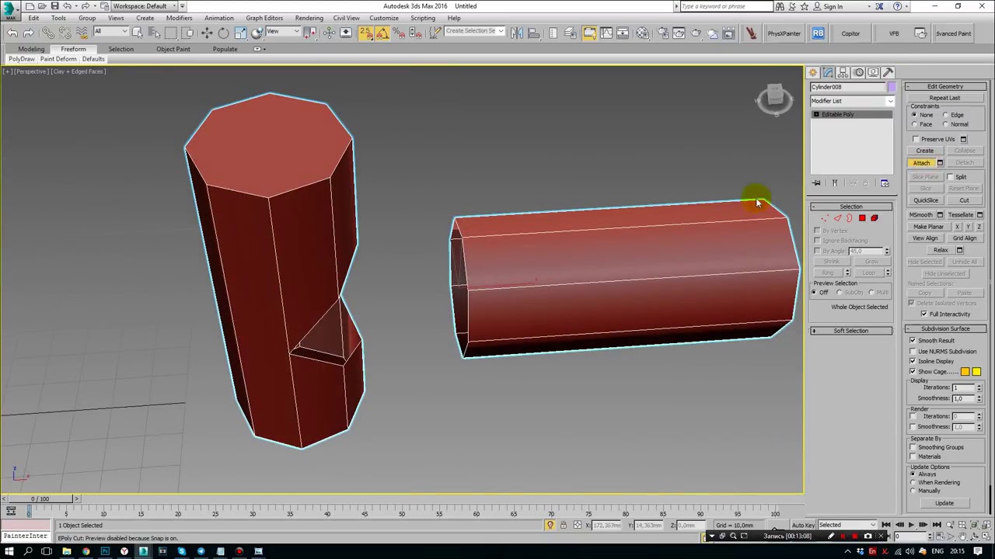
Task: Activate the Select and Rotate tool
Action: coord(223,33)
